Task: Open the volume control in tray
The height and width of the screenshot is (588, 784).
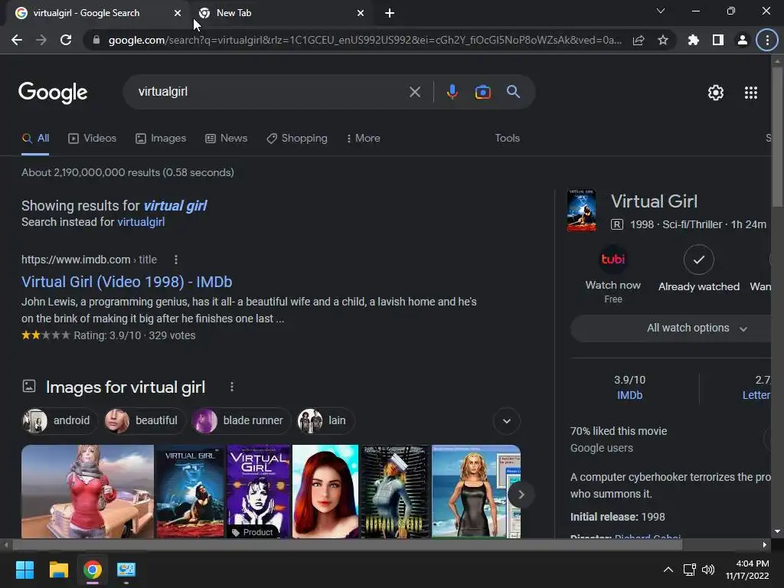Action: [708, 570]
